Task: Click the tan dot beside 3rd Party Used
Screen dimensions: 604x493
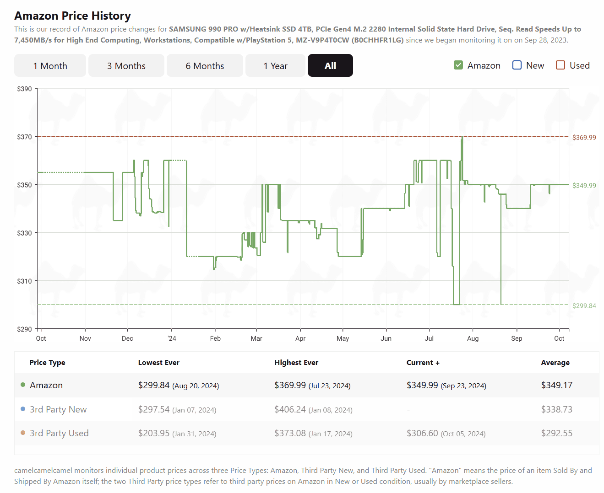Action: [x=23, y=433]
